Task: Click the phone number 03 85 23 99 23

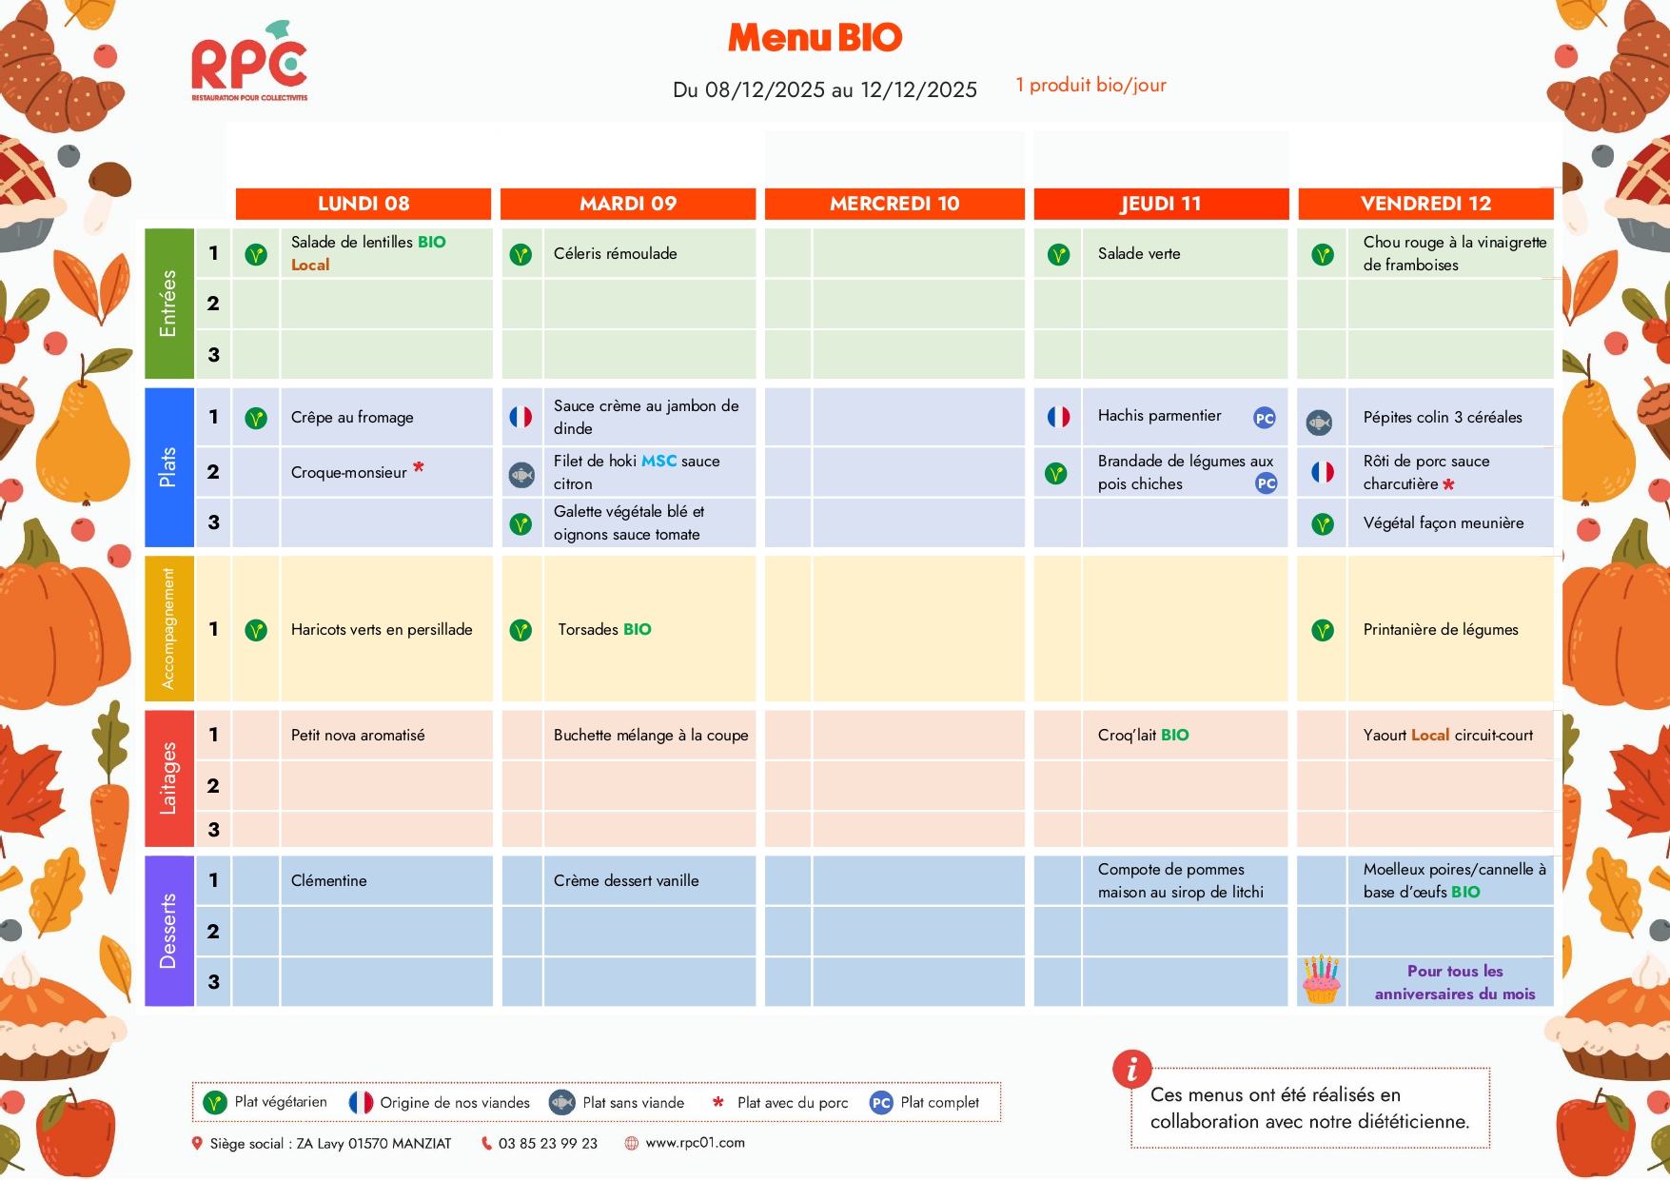Action: 547,1144
